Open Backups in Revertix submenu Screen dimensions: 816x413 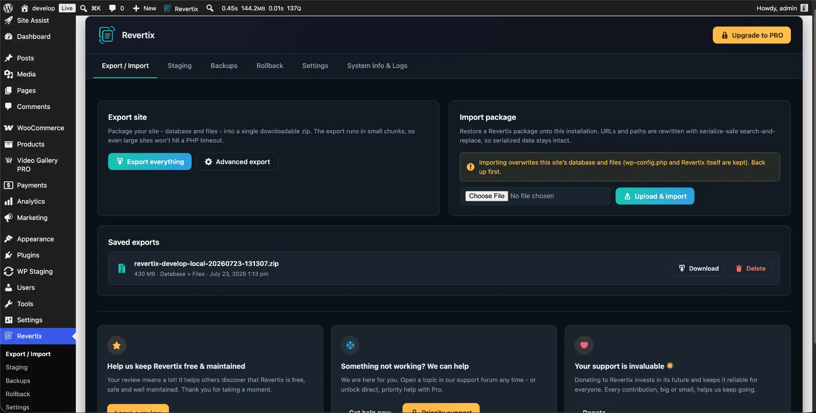coord(18,381)
